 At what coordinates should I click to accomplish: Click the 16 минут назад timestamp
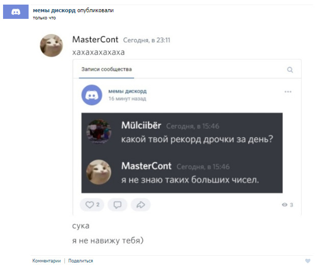click(127, 99)
